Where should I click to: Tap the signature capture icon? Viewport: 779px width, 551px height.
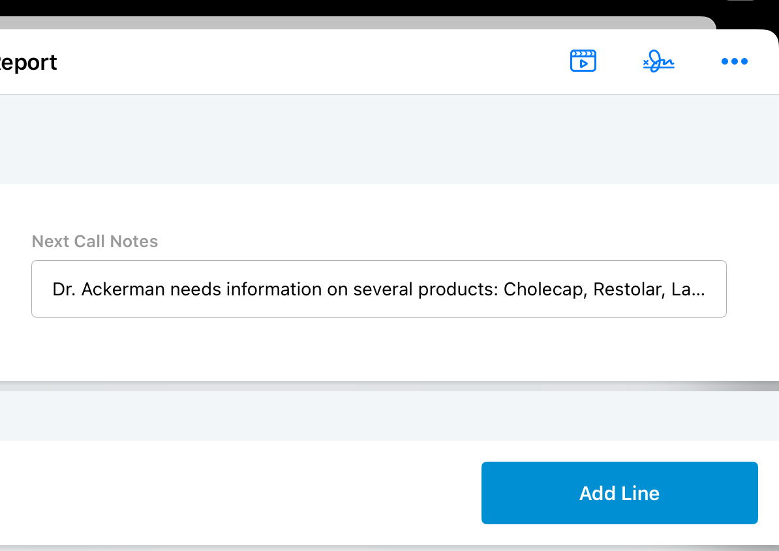pyautogui.click(x=658, y=62)
